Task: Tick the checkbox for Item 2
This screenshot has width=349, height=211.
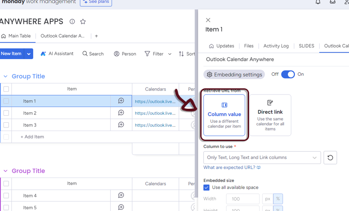Action: coord(6,113)
